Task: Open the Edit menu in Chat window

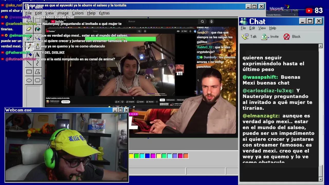Action: [x=252, y=28]
